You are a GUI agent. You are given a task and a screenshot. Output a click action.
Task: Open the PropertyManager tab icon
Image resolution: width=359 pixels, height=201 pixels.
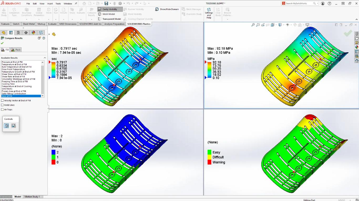click(x=11, y=33)
